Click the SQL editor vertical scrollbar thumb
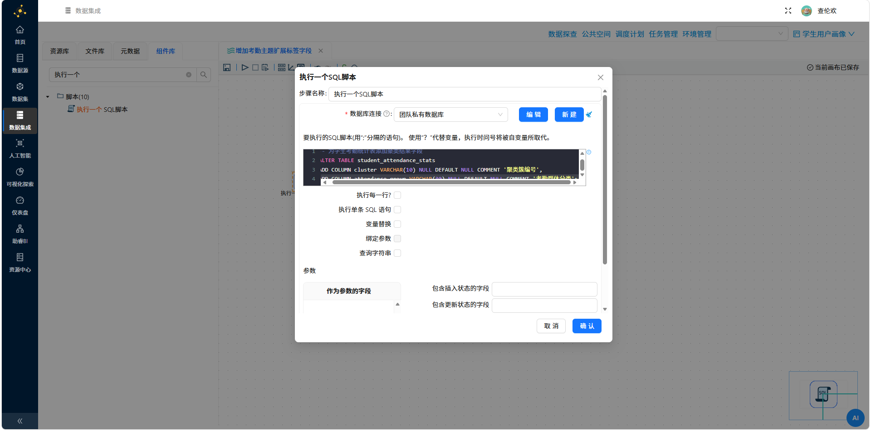 tap(582, 165)
